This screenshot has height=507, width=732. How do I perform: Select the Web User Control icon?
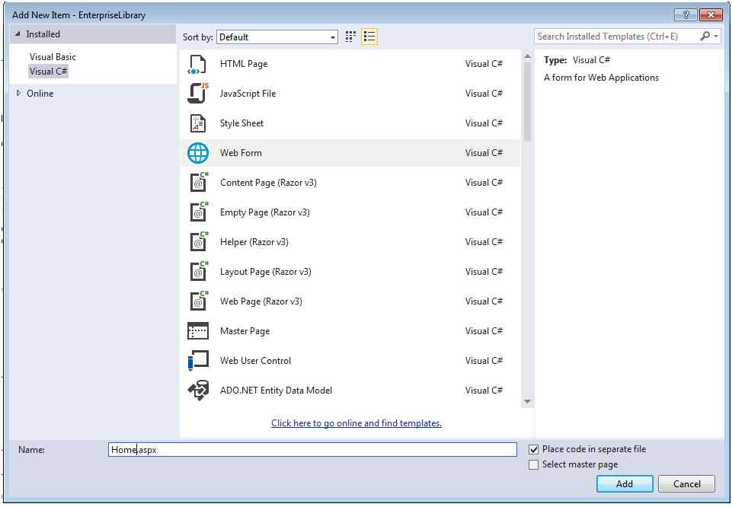pos(197,360)
